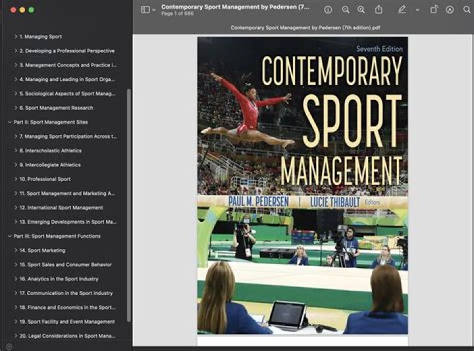Open 10. Professional Sport chapter
This screenshot has height=351, width=474.
click(x=45, y=179)
